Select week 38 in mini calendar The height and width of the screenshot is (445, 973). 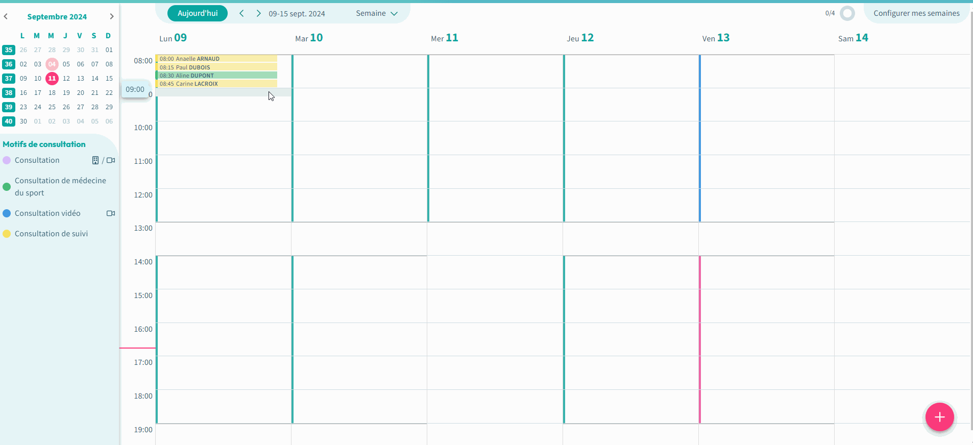click(x=9, y=93)
